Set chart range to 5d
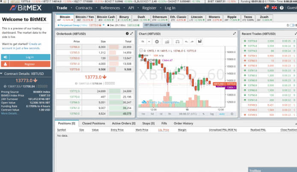Viewport: 297px width, 172px height. pos(152,114)
